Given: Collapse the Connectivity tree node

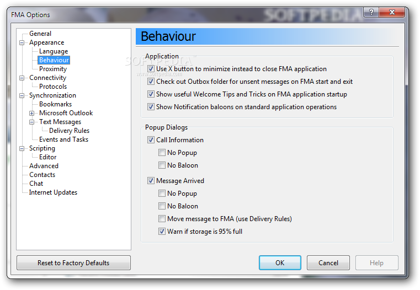Looking at the screenshot, I should point(22,78).
